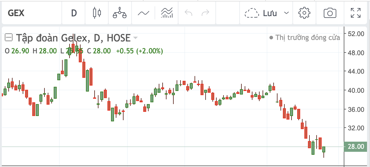Open chart settings gear

(x=304, y=13)
